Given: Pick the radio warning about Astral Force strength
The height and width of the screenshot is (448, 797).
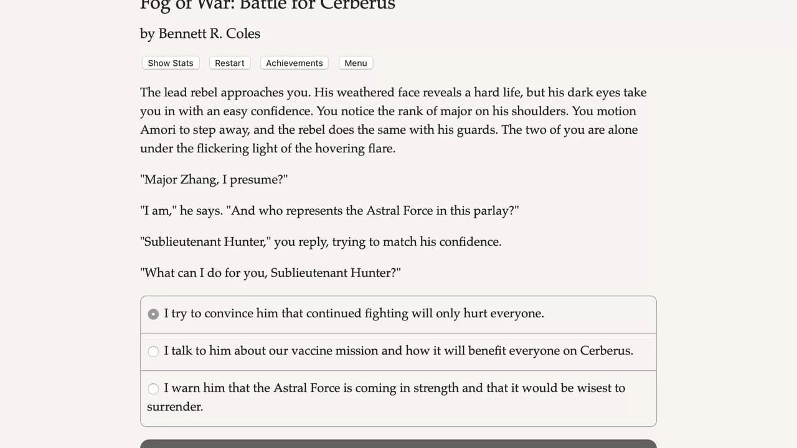Looking at the screenshot, I should click(153, 389).
